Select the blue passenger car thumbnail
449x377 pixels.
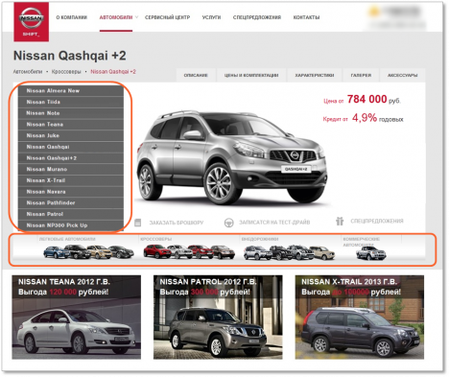coord(56,252)
